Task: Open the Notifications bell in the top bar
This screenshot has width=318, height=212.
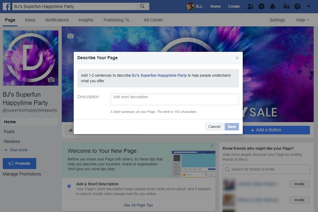Action: coord(272,6)
